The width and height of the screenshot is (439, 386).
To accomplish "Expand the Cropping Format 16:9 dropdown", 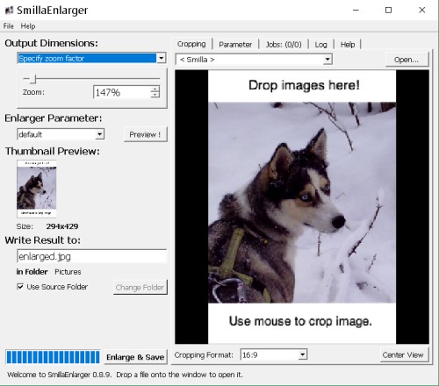I will click(x=303, y=354).
